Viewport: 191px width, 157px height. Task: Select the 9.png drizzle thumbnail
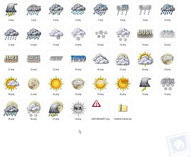click(145, 9)
